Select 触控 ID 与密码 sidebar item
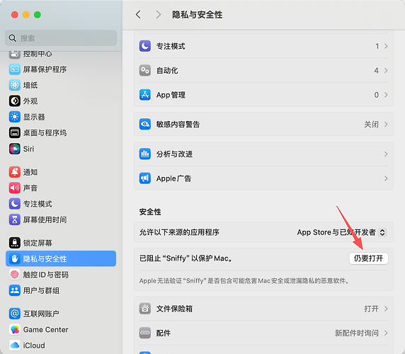 click(x=61, y=275)
